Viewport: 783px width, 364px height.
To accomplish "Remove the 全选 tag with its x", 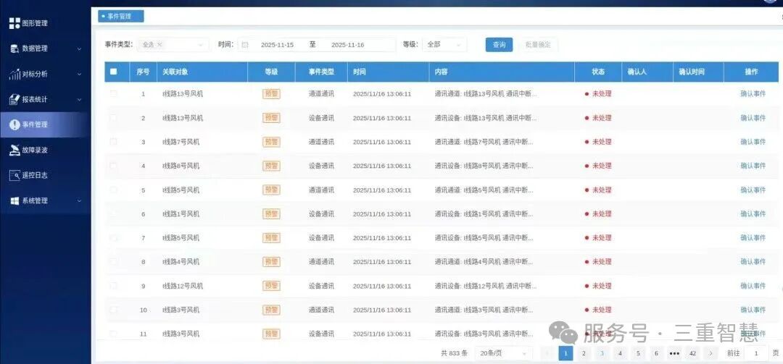I will (159, 44).
